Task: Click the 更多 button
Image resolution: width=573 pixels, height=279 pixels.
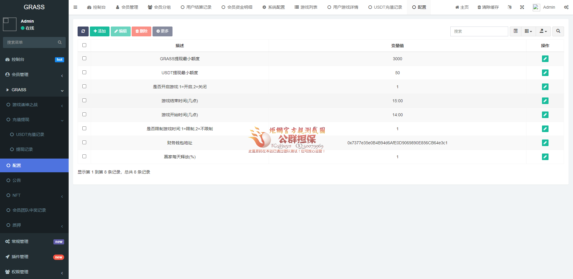Action: click(x=162, y=31)
